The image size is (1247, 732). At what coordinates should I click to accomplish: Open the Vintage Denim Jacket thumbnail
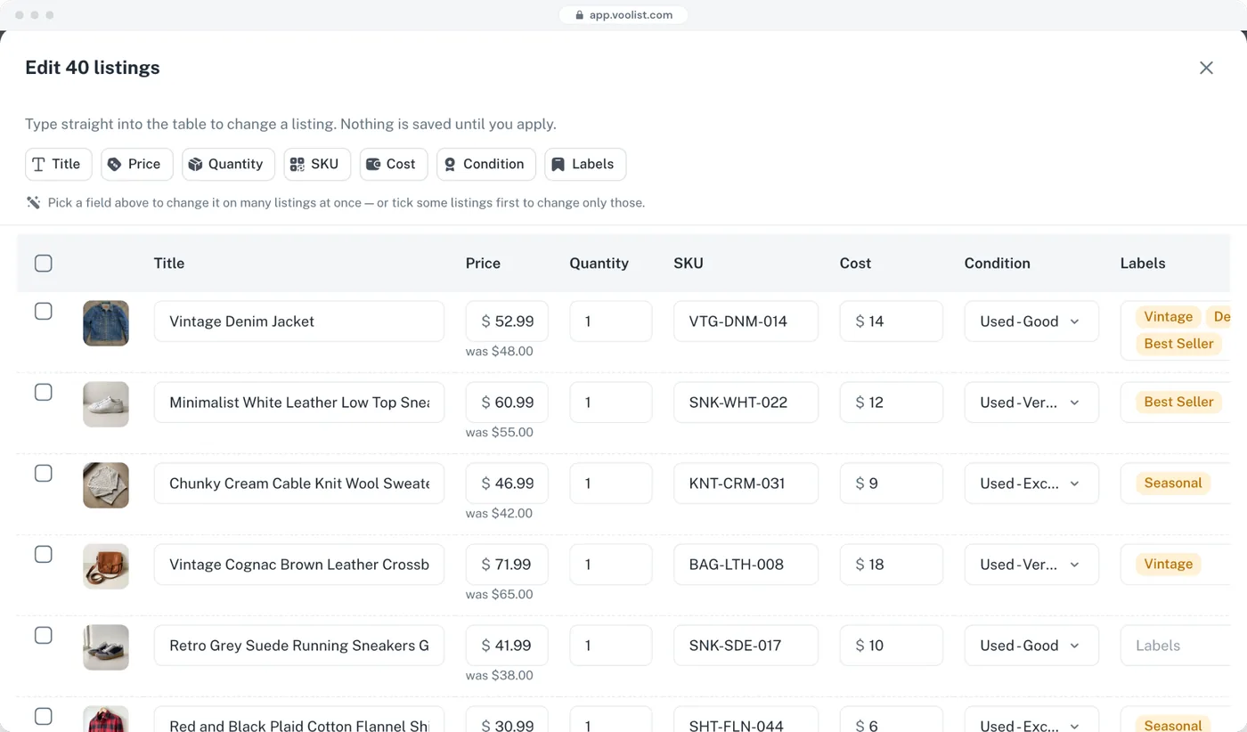106,322
